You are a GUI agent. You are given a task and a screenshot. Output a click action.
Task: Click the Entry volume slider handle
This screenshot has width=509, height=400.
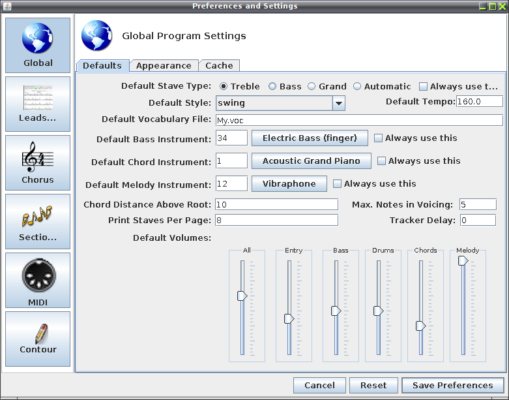click(x=289, y=319)
